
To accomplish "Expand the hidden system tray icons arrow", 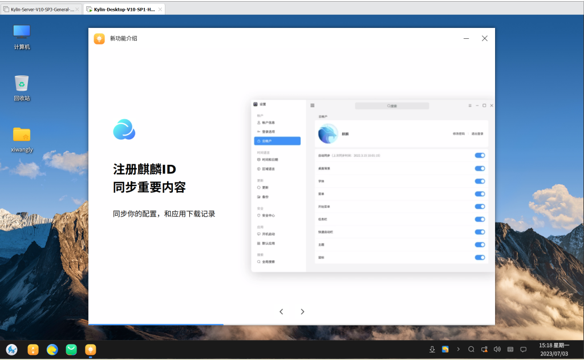I will (458, 350).
